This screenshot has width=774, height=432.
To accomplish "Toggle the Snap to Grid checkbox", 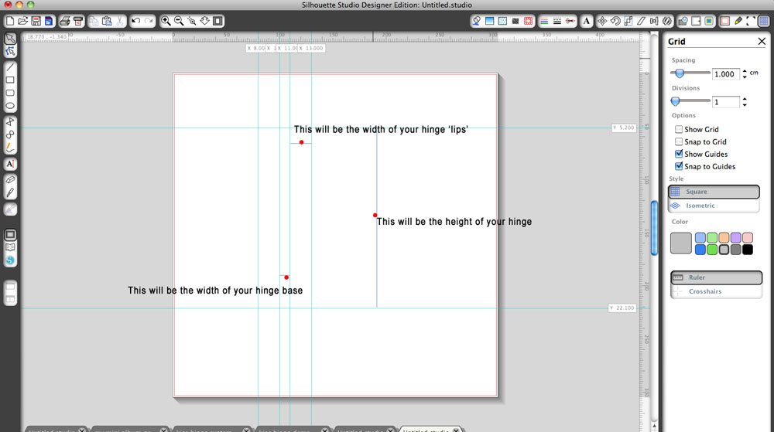I will [x=679, y=142].
